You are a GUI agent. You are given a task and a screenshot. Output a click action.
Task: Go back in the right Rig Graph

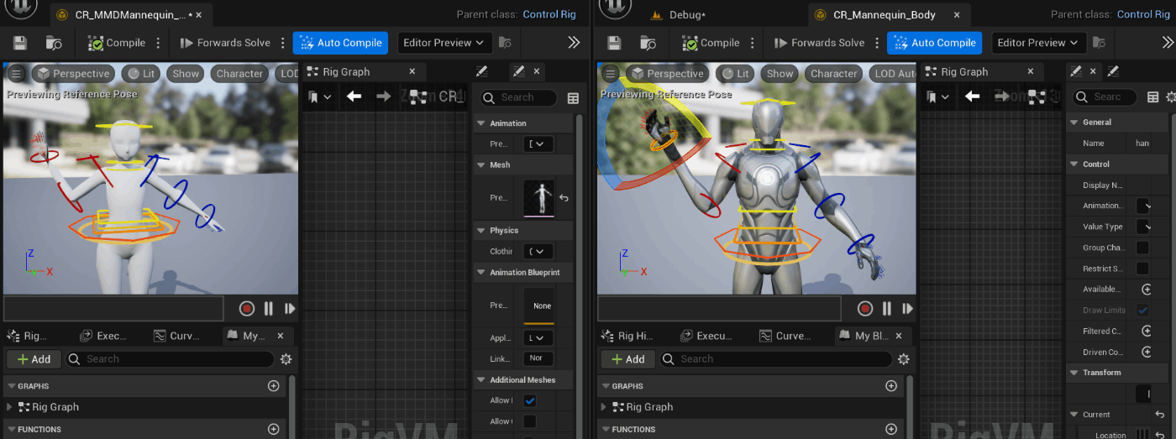[972, 97]
